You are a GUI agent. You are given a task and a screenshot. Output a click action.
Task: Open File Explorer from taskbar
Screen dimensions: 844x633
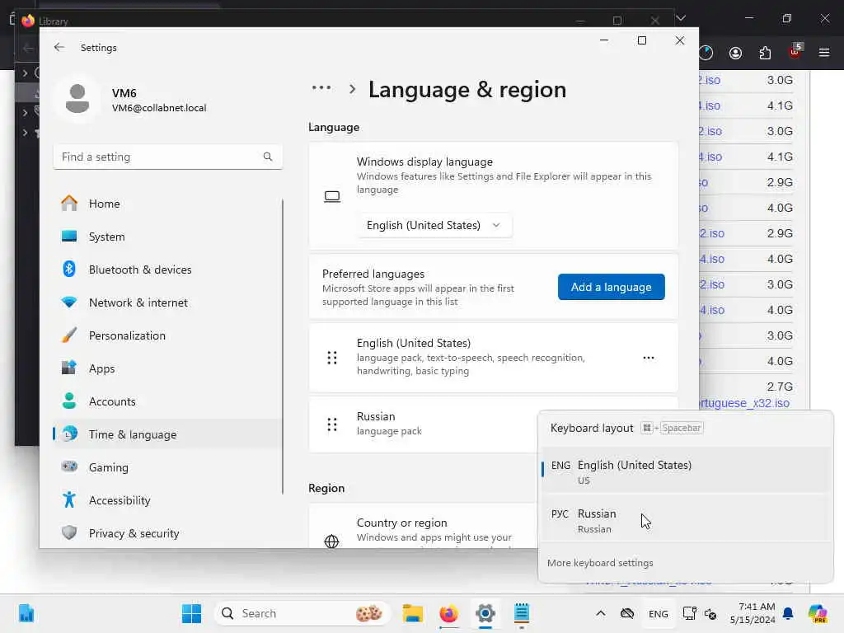click(x=413, y=613)
